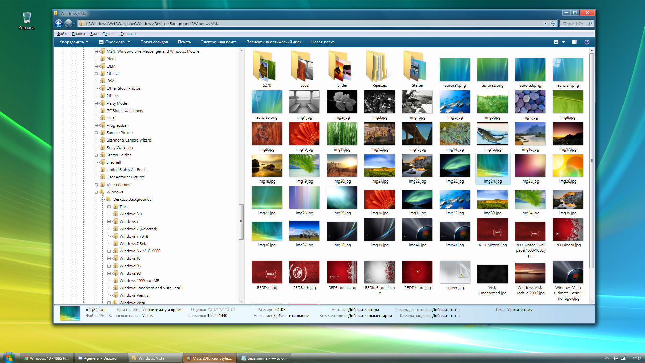Open the Файл menu

tap(62, 34)
